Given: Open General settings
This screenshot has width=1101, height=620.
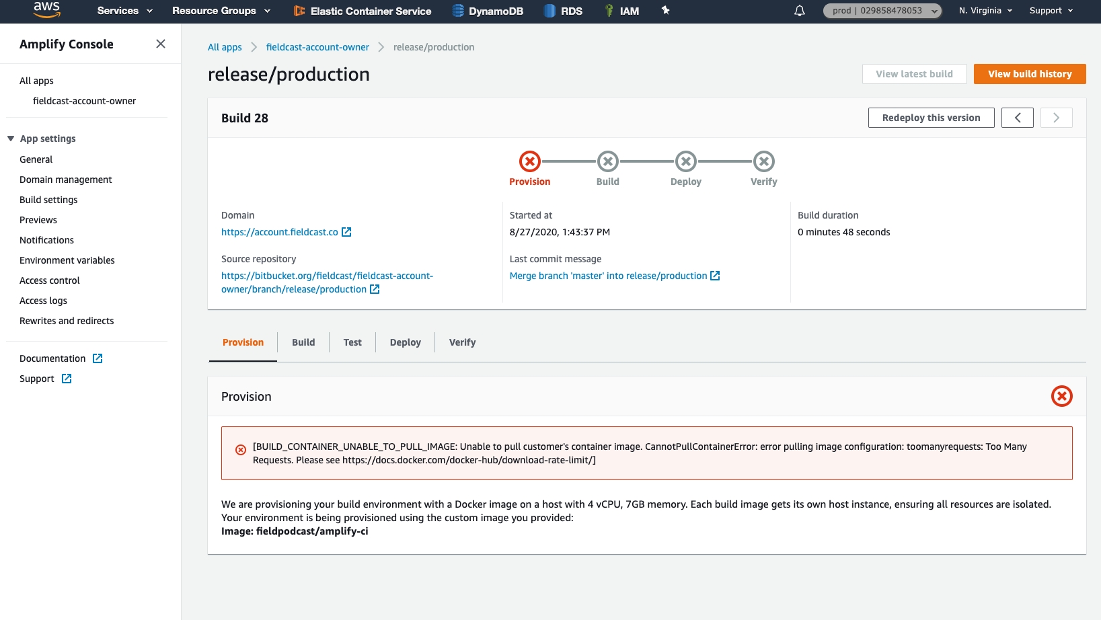Looking at the screenshot, I should [x=36, y=159].
